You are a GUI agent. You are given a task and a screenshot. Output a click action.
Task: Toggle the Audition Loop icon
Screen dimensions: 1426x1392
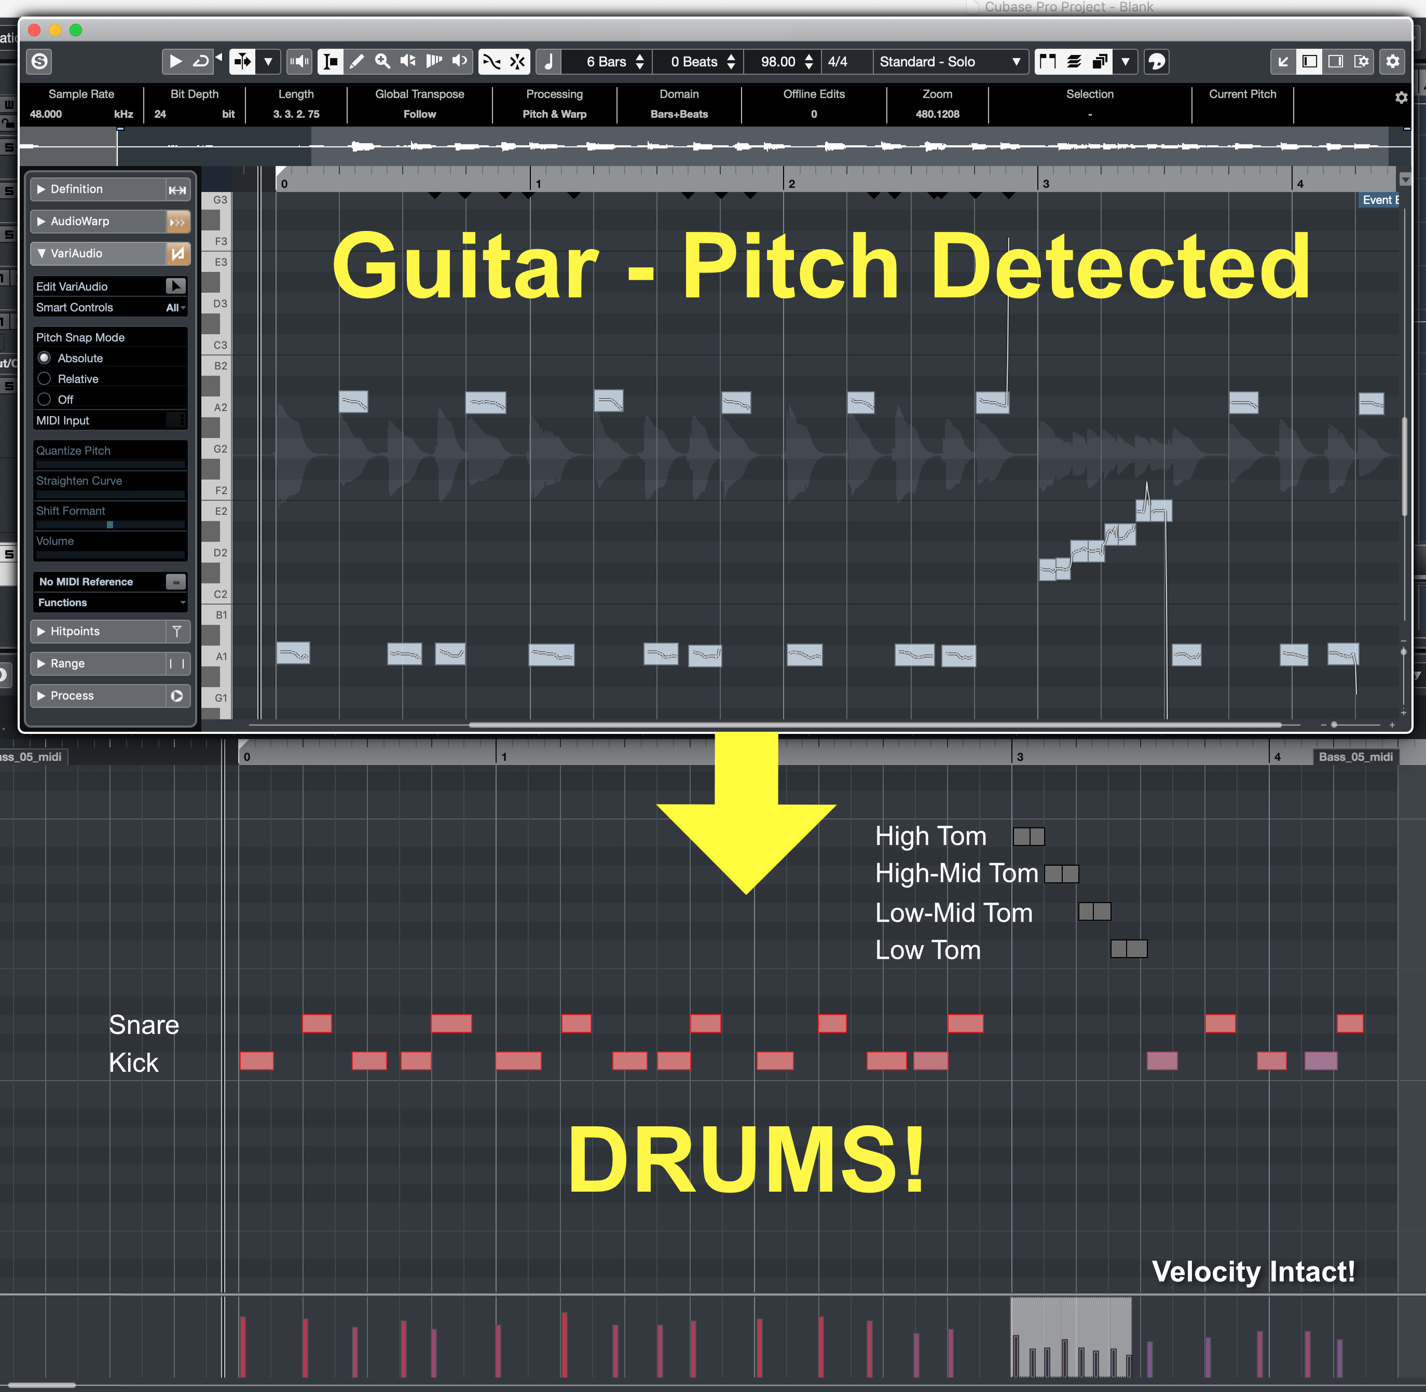[200, 61]
